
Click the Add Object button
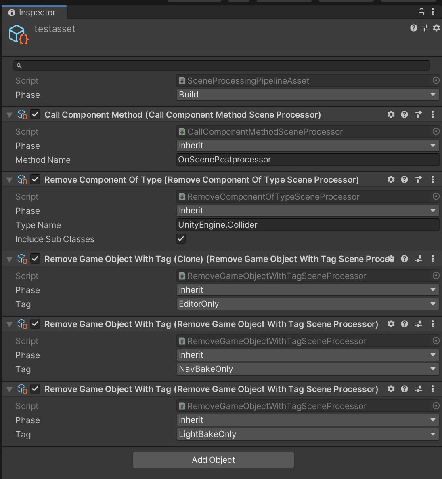tap(213, 460)
